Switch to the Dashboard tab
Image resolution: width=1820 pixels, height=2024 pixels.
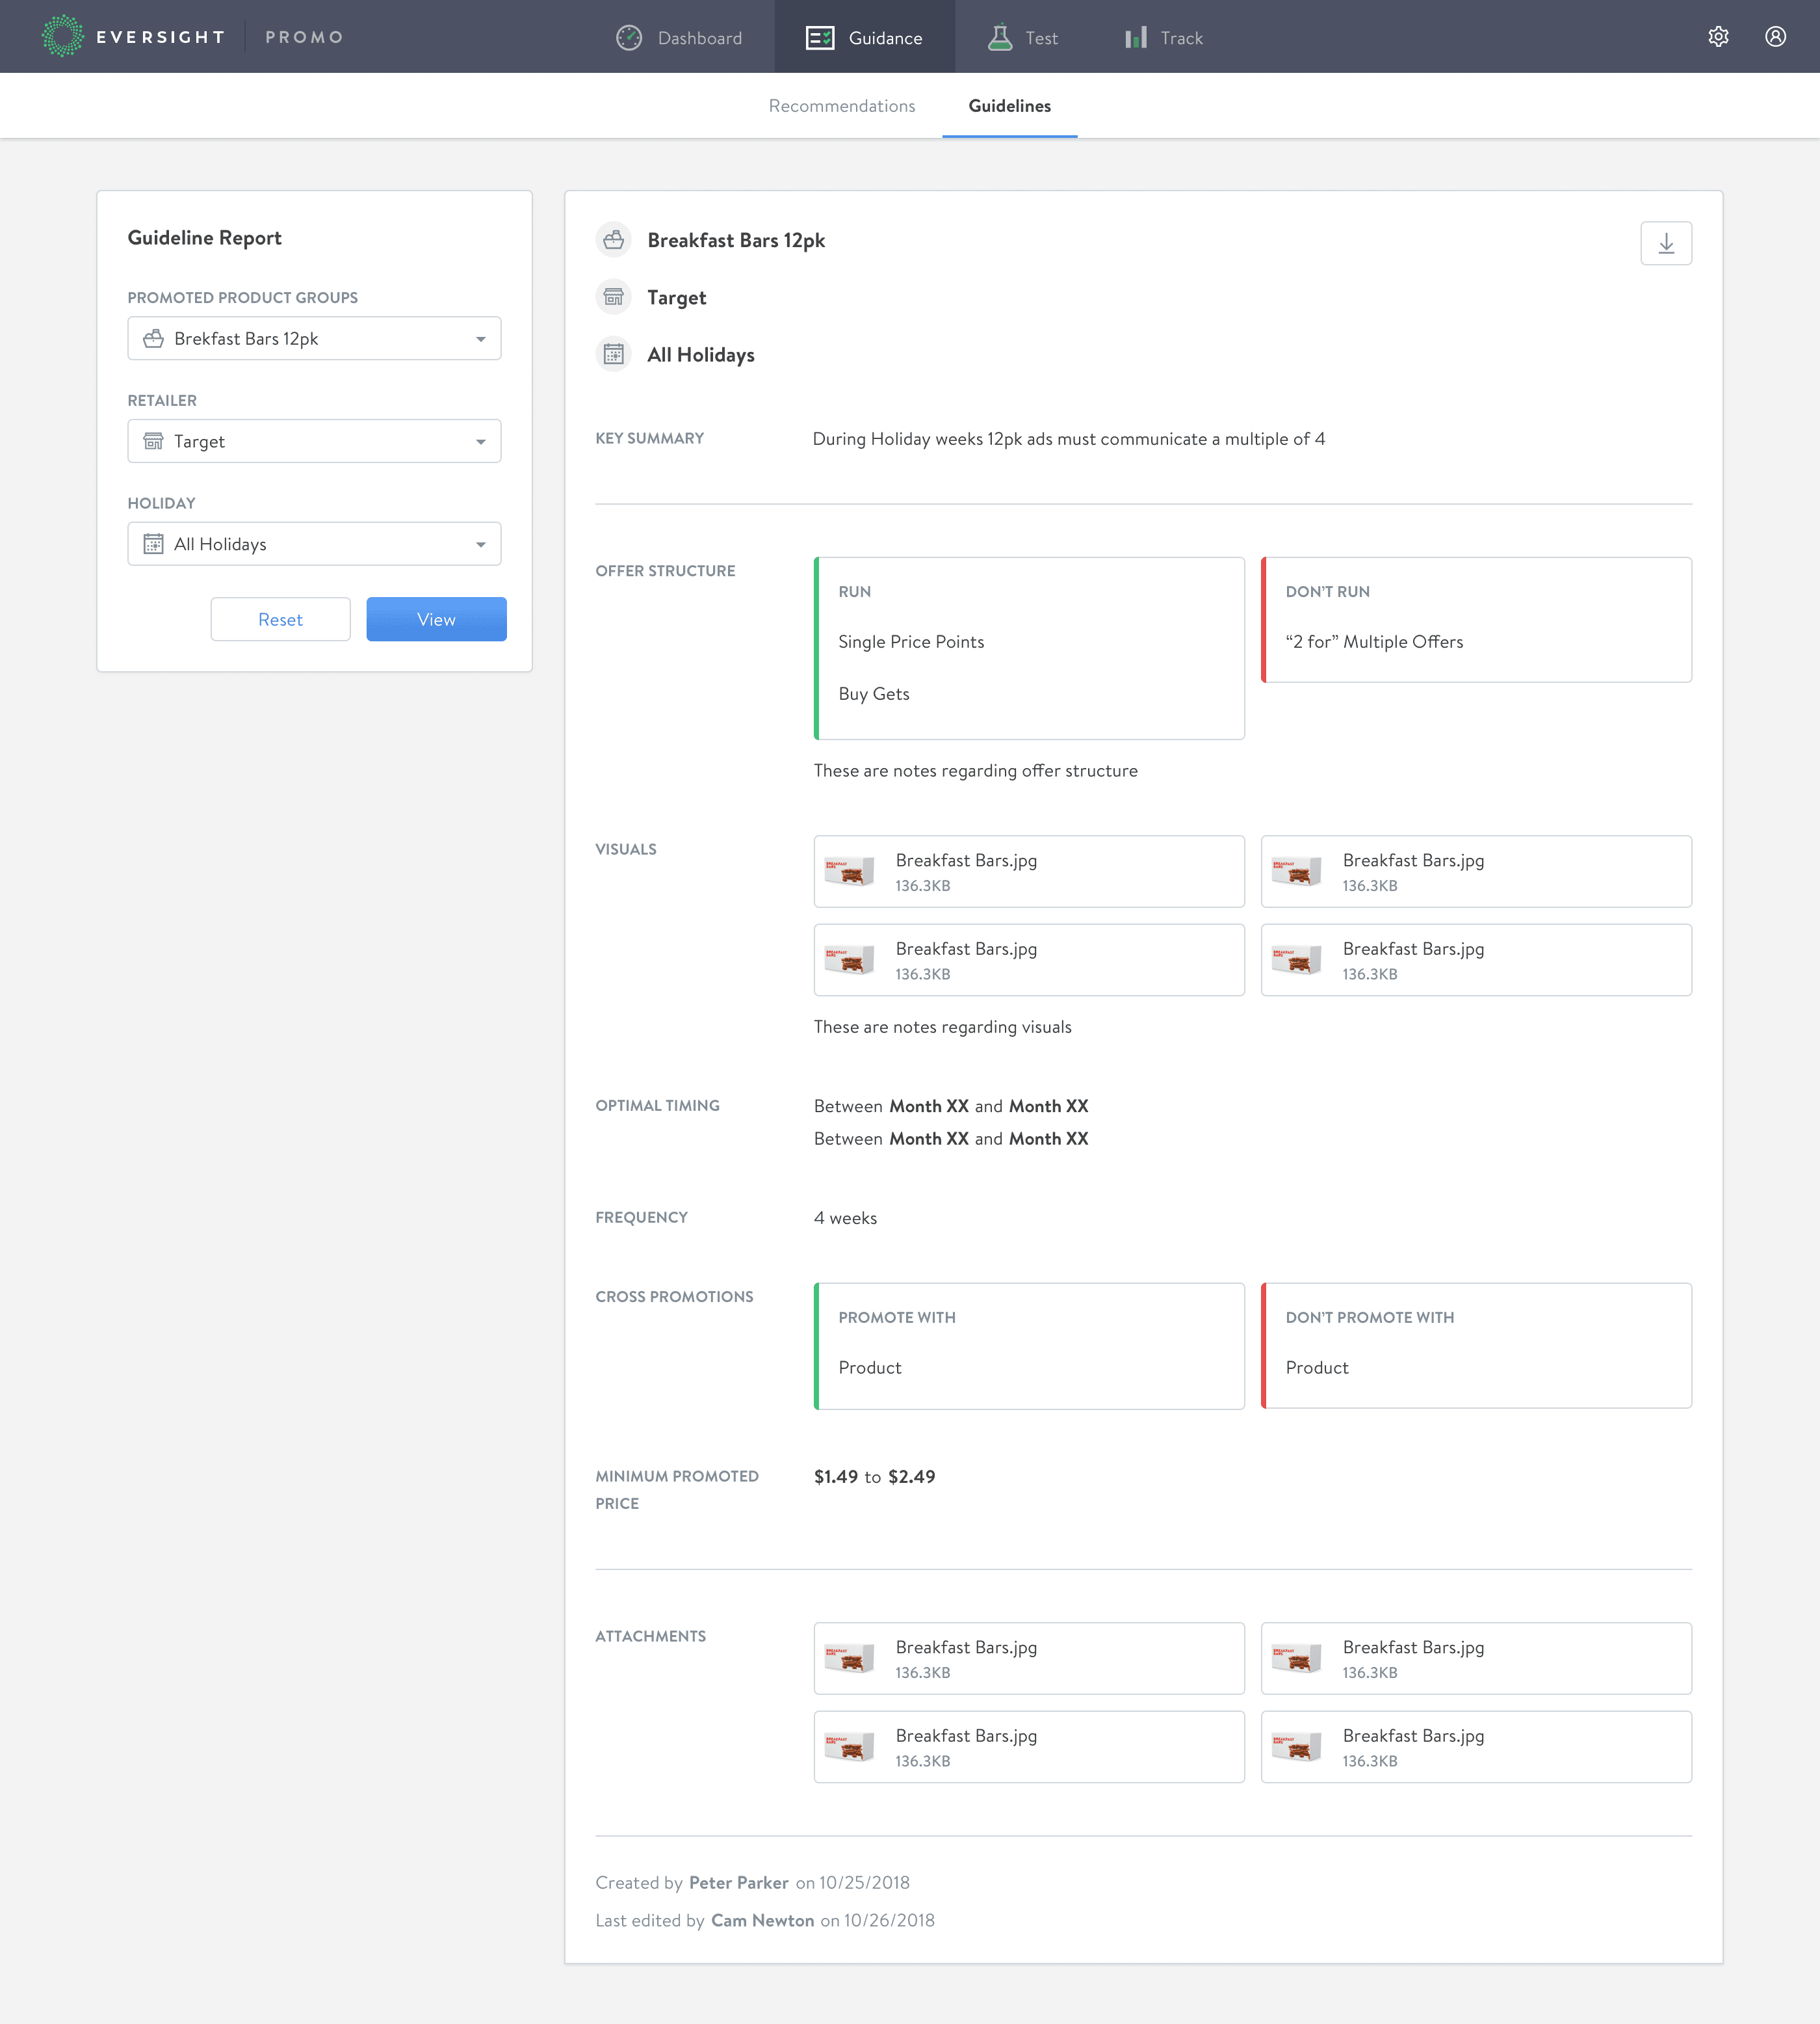tap(679, 38)
